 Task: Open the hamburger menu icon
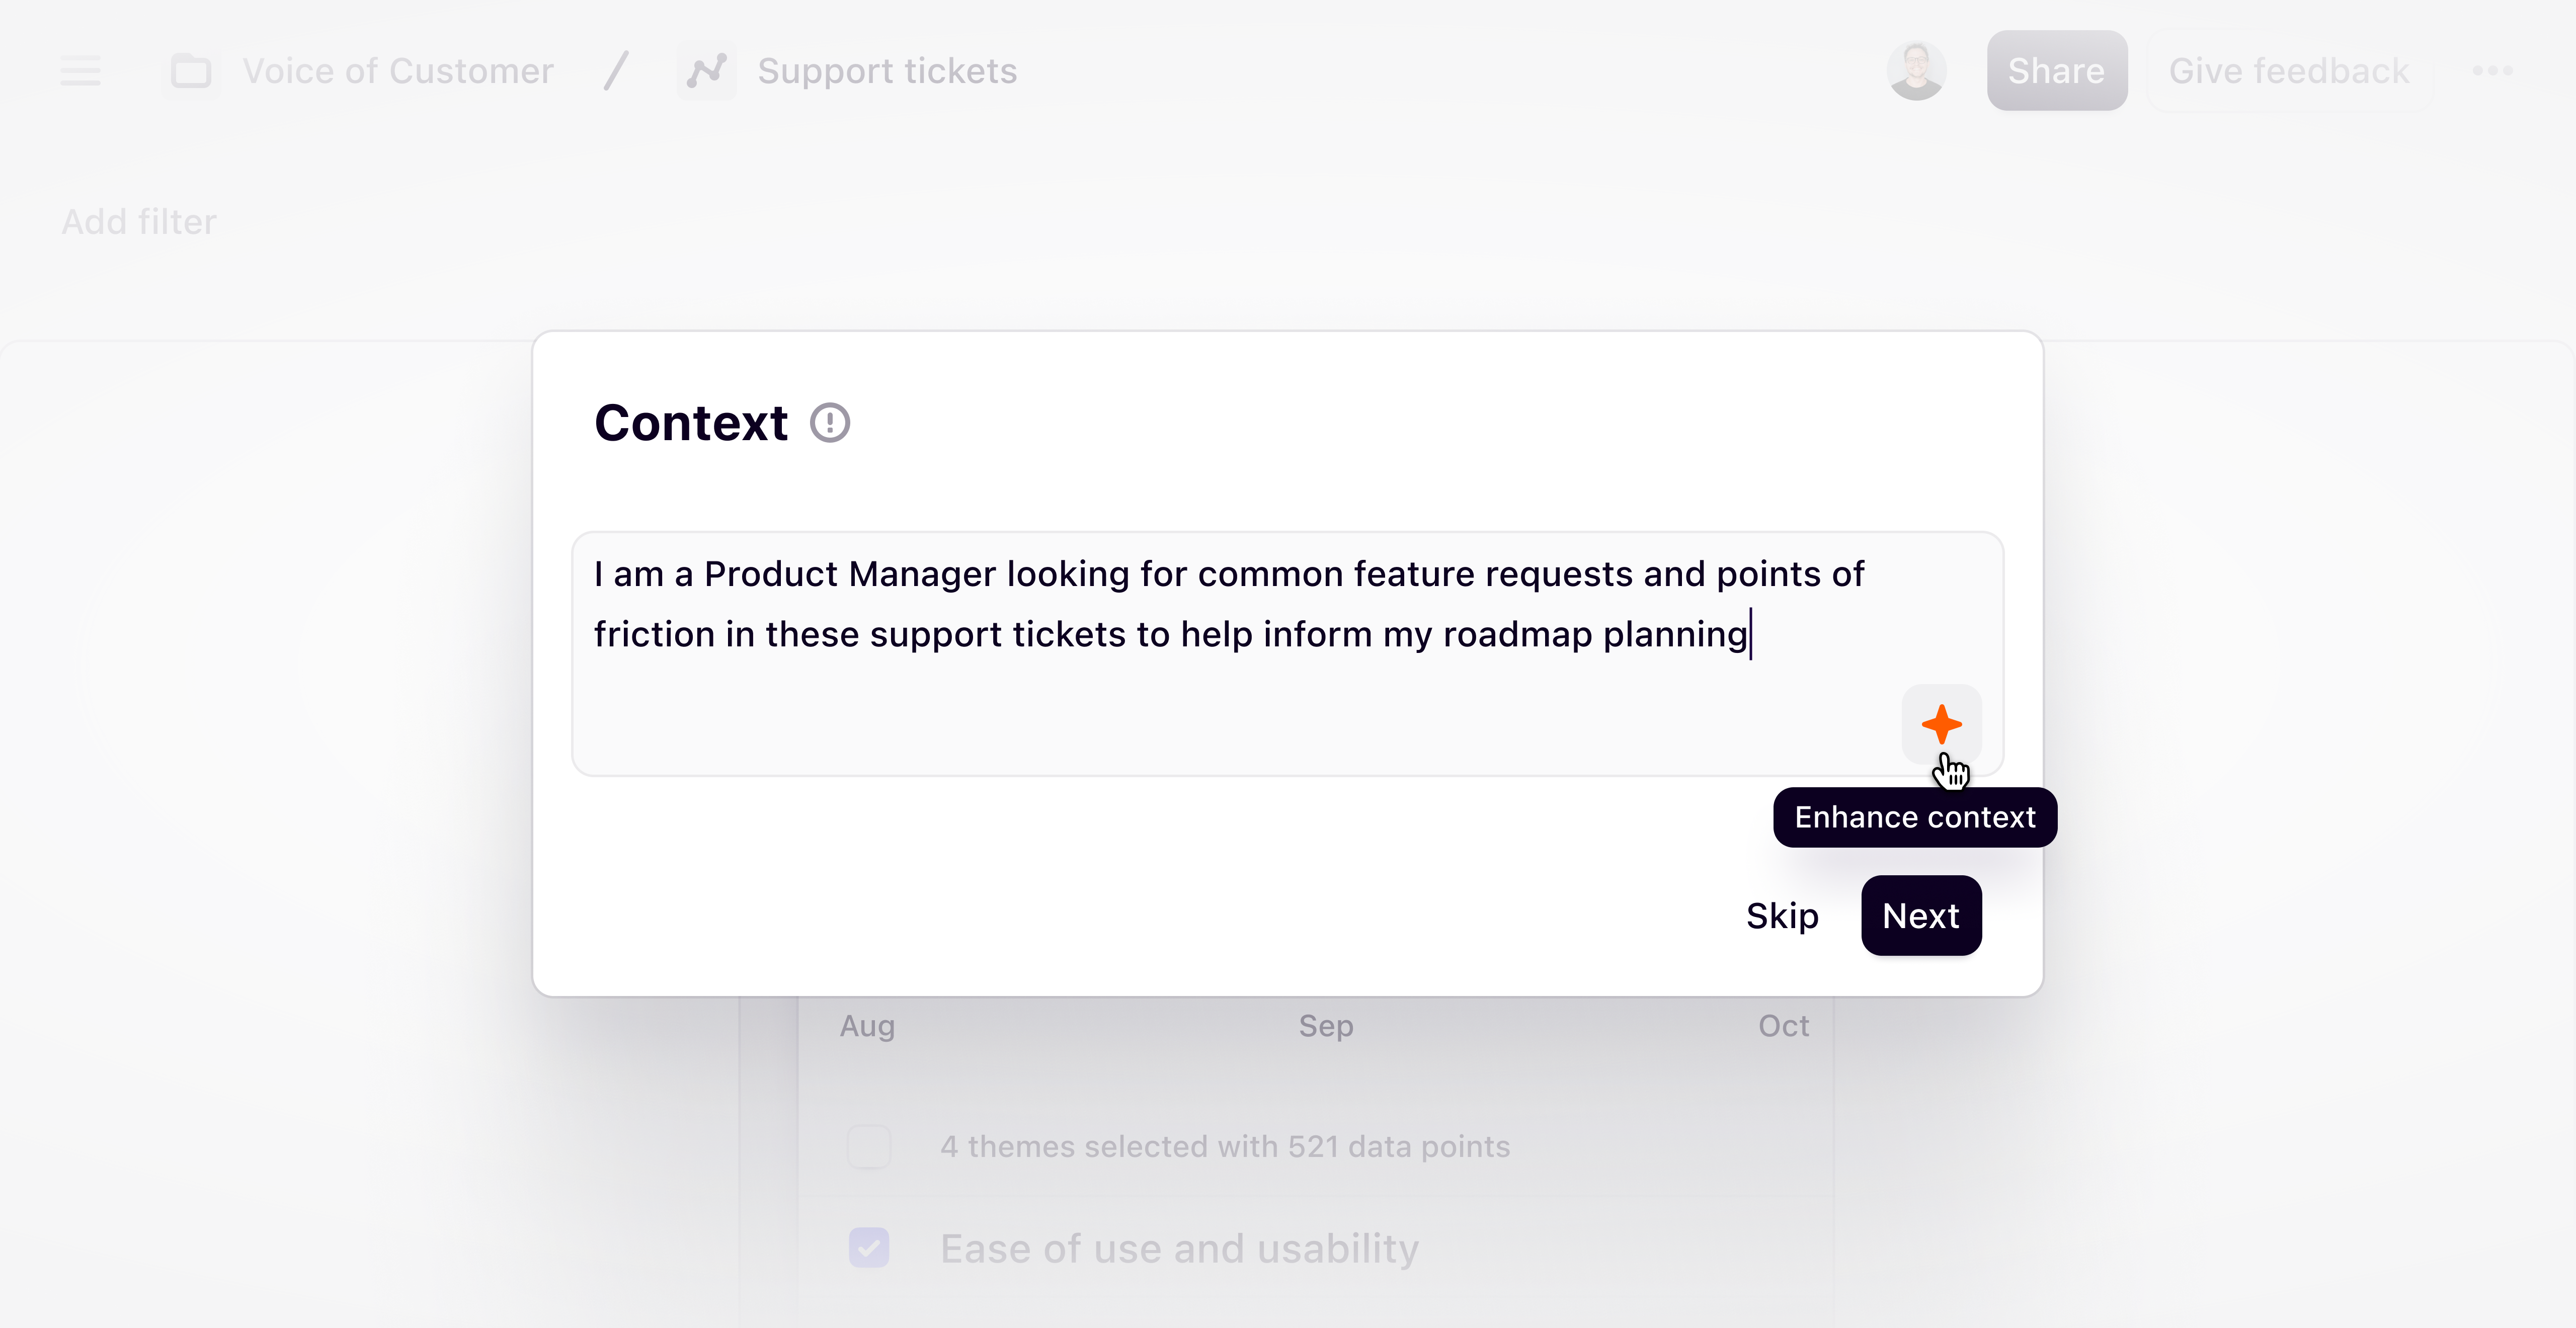tap(80, 71)
